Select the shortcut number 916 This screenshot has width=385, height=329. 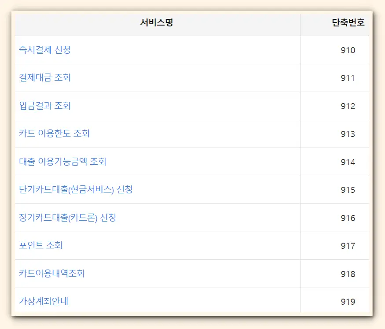click(348, 218)
